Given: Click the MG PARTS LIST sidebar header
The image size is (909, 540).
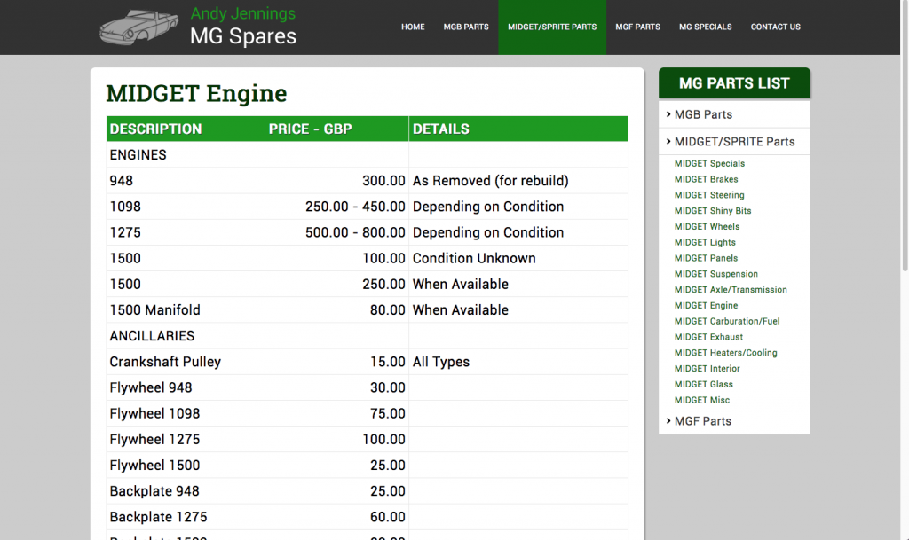Looking at the screenshot, I should click(734, 82).
